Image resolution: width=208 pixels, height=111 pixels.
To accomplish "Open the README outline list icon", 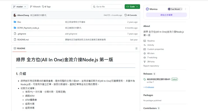I will 136,48.
